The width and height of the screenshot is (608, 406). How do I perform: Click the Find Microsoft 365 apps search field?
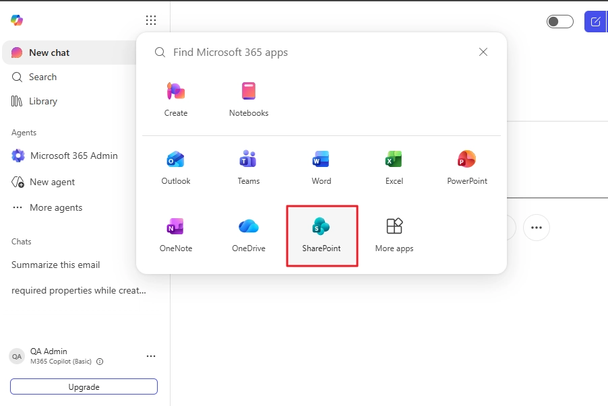pyautogui.click(x=314, y=52)
